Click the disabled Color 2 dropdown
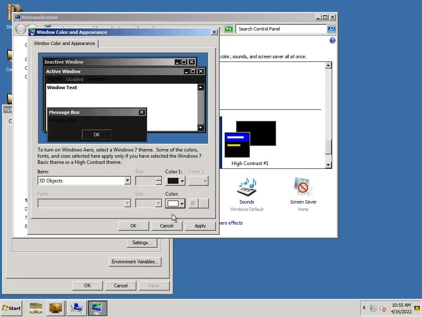422x317 pixels. pyautogui.click(x=198, y=181)
